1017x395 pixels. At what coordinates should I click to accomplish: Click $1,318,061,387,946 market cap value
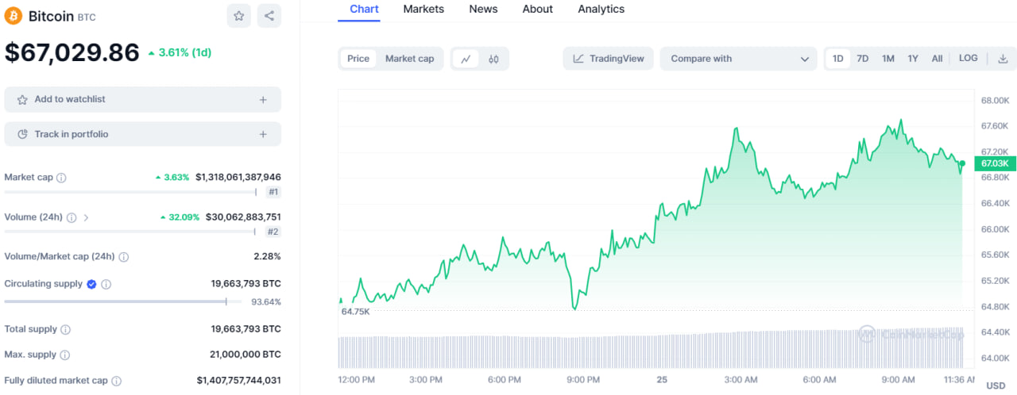238,178
